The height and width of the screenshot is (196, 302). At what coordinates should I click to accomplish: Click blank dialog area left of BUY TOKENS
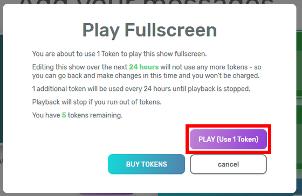[56, 164]
